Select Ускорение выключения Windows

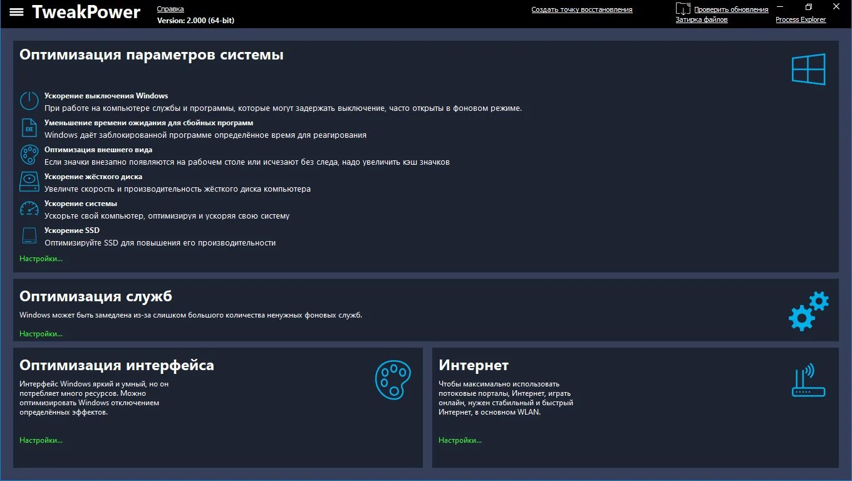click(x=106, y=96)
